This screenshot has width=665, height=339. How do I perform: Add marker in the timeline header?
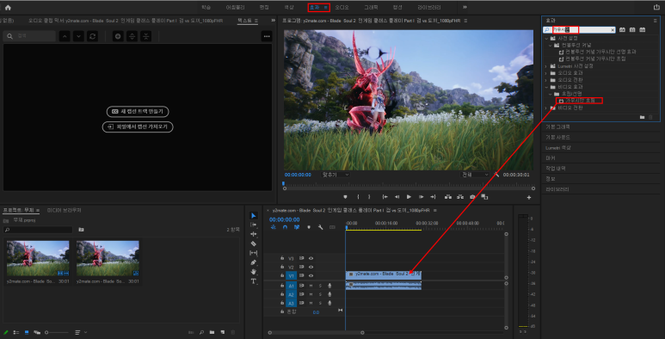(x=309, y=227)
